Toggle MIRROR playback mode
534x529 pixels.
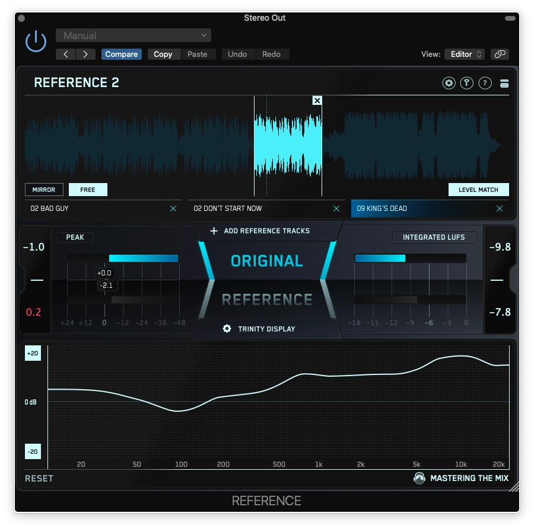pyautogui.click(x=44, y=190)
